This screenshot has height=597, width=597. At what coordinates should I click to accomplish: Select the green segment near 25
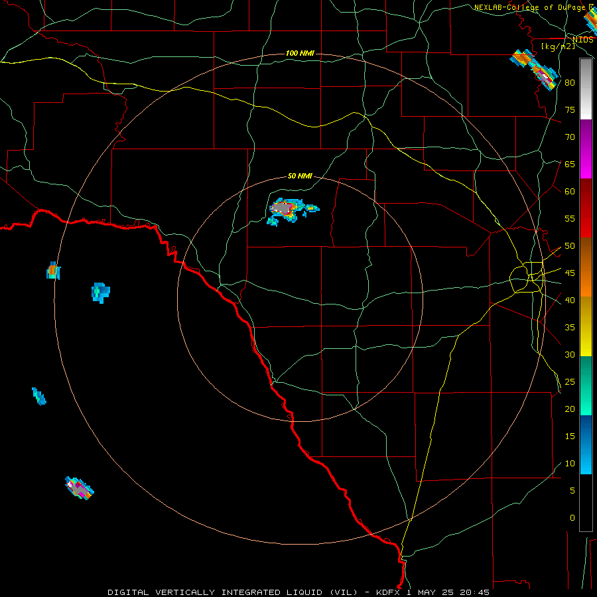586,385
